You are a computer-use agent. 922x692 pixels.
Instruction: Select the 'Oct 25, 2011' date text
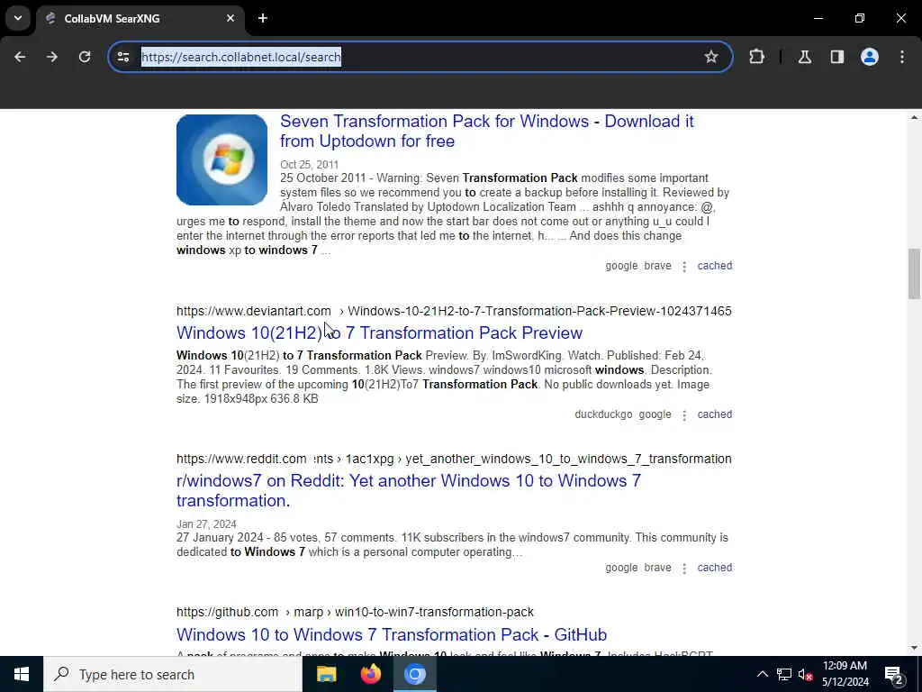310,165
